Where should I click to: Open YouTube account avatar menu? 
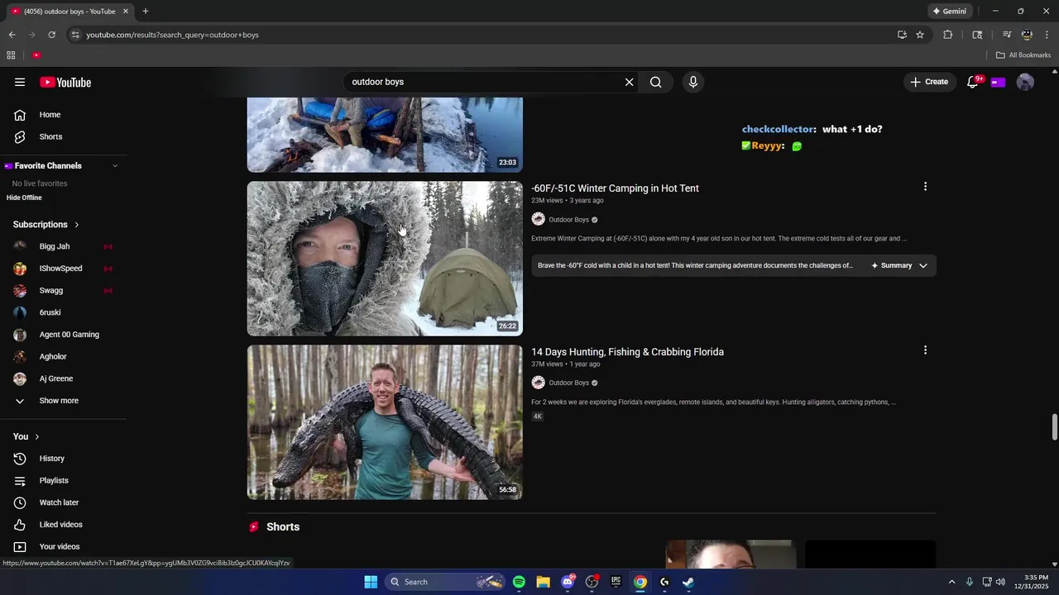[x=1025, y=82]
